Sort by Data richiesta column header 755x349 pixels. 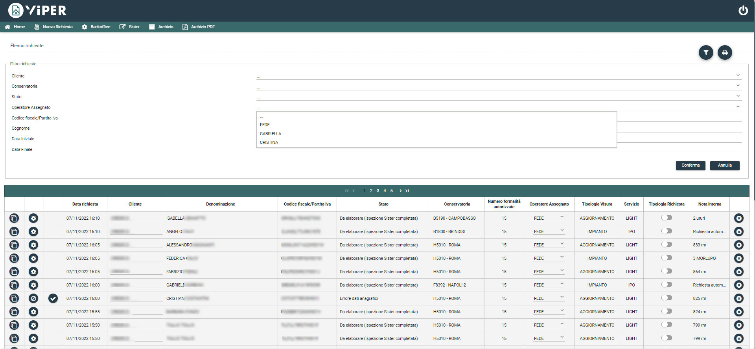[85, 204]
